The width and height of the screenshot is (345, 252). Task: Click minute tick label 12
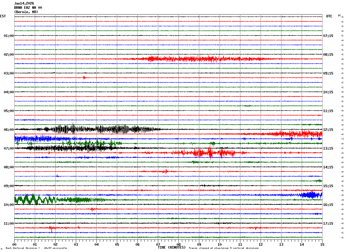coord(261,244)
